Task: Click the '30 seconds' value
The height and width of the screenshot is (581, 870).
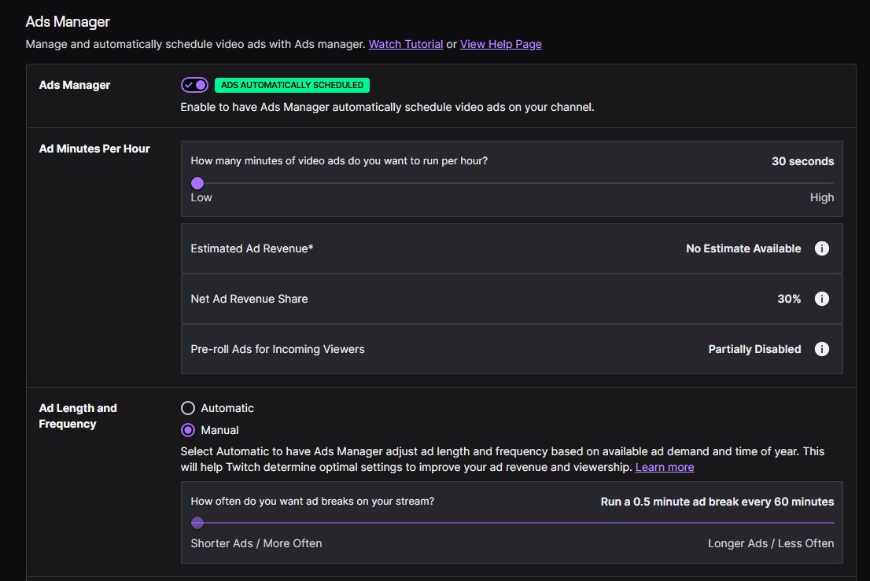Action: (x=802, y=161)
